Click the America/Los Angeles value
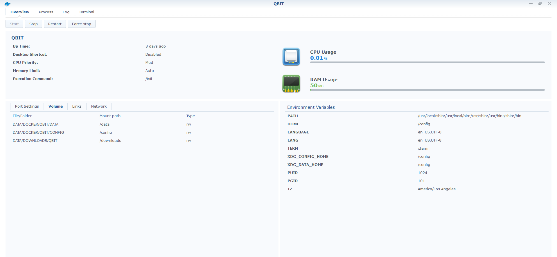The image size is (557, 257). point(437,189)
